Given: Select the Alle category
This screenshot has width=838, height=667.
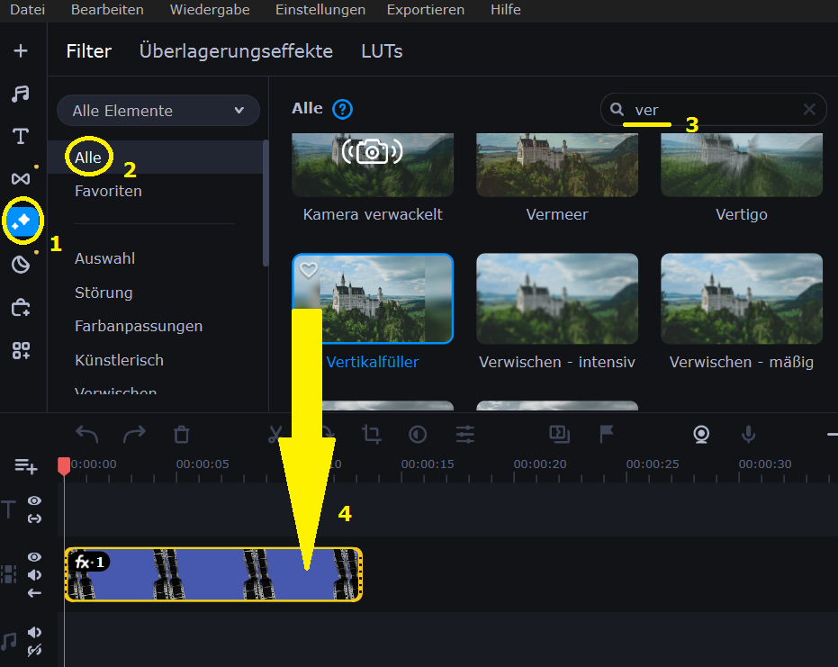Looking at the screenshot, I should [x=155, y=158].
